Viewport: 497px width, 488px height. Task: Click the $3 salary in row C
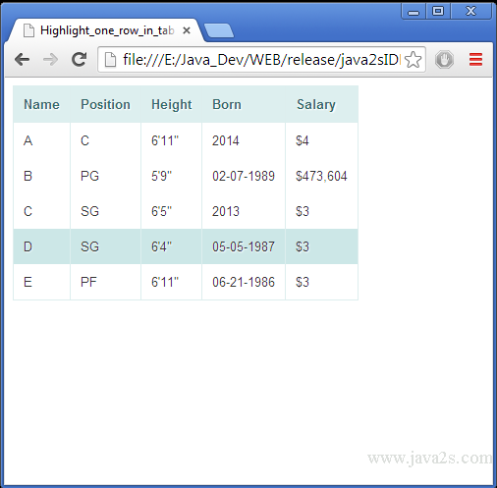tap(321, 211)
